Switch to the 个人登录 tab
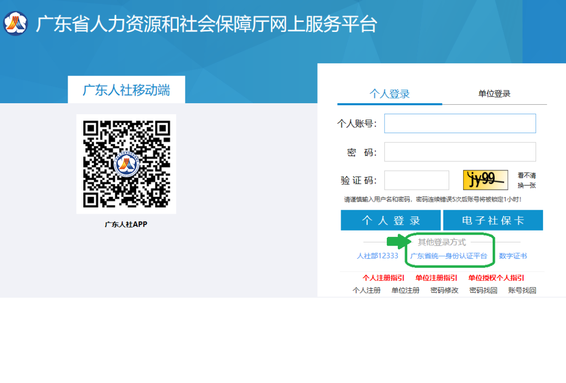Viewport: 566px width, 383px height. pos(389,94)
